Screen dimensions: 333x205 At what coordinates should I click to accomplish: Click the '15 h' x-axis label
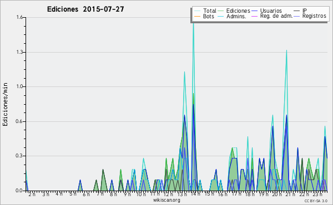point(209,194)
